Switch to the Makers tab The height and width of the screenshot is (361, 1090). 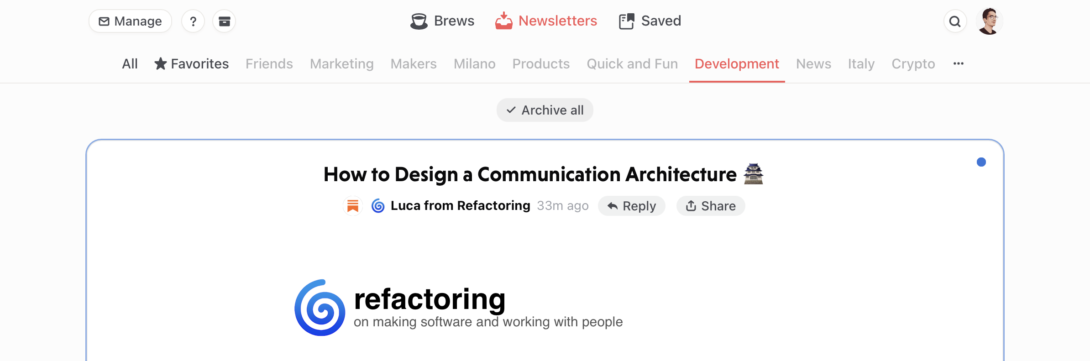pos(414,64)
